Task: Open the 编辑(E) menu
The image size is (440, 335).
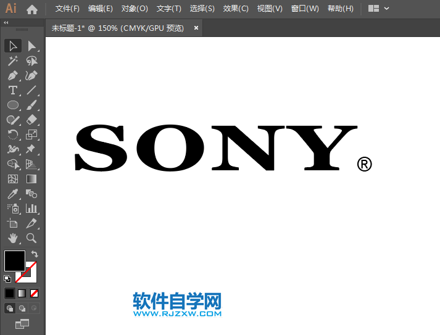Action: tap(101, 9)
